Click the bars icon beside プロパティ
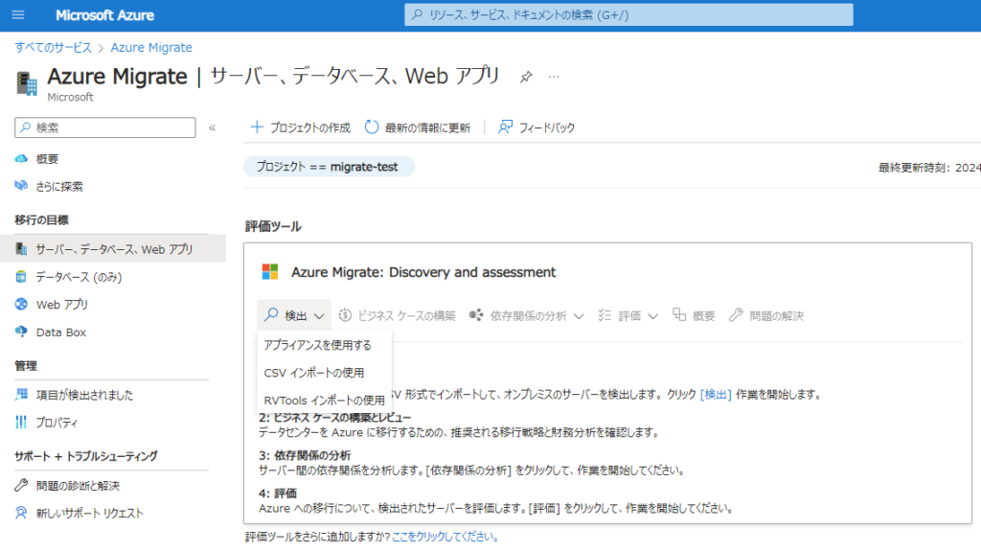This screenshot has width=981, height=551. click(x=21, y=422)
